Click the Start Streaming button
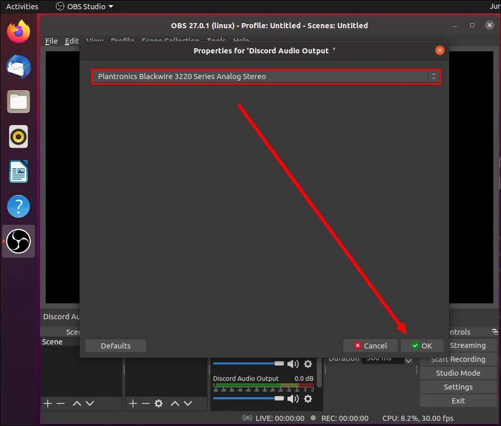Screen dimensions: 501x426 pos(473,345)
